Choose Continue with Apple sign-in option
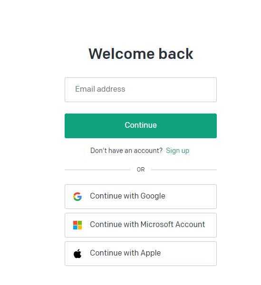Screen dimensions: 261x285 (141, 254)
